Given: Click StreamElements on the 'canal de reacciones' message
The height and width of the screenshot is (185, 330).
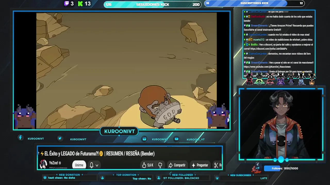Looking at the screenshot, I should click(259, 63).
